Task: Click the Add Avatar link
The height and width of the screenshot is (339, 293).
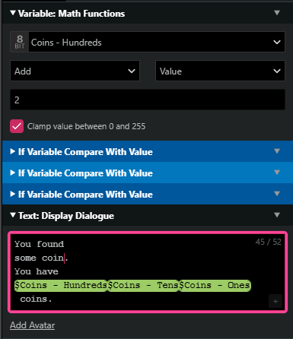Action: click(33, 325)
